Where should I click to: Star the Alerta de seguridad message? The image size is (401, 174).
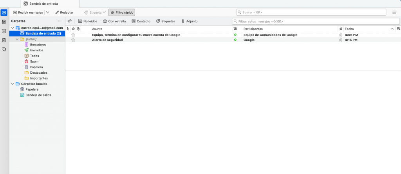coord(73,40)
